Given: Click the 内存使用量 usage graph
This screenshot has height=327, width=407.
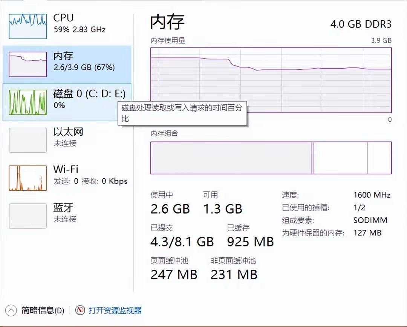Looking at the screenshot, I should coord(271,80).
